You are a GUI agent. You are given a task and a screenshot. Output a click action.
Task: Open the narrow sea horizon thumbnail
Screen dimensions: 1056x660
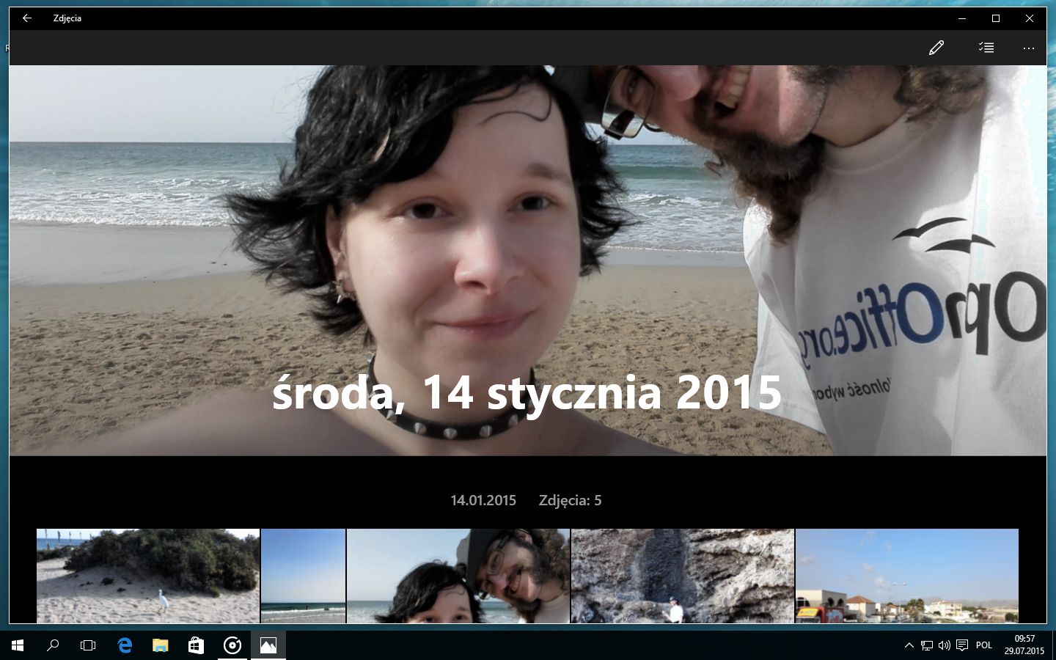pos(303,576)
